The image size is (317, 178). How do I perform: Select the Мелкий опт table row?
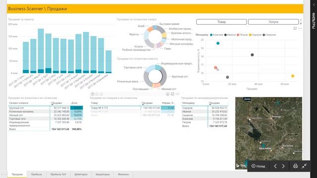click(x=46, y=115)
